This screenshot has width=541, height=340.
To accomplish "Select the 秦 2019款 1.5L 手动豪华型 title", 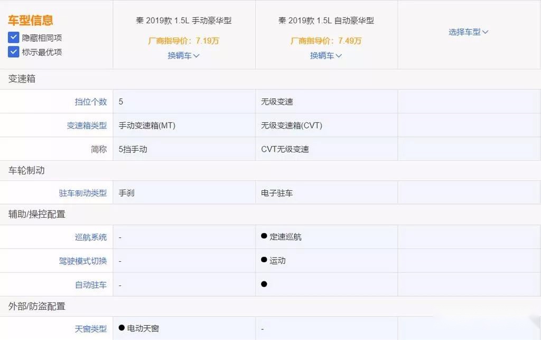I will pos(183,21).
